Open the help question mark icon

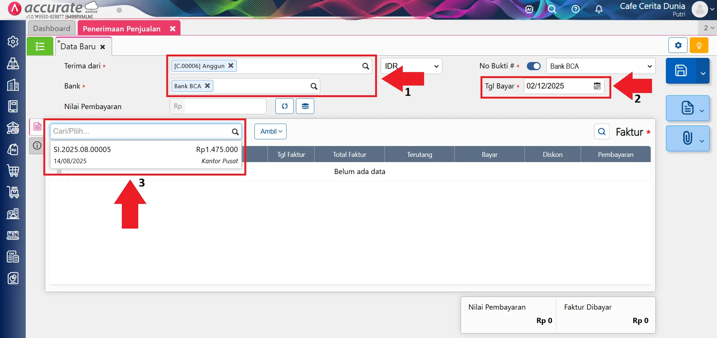click(x=575, y=9)
